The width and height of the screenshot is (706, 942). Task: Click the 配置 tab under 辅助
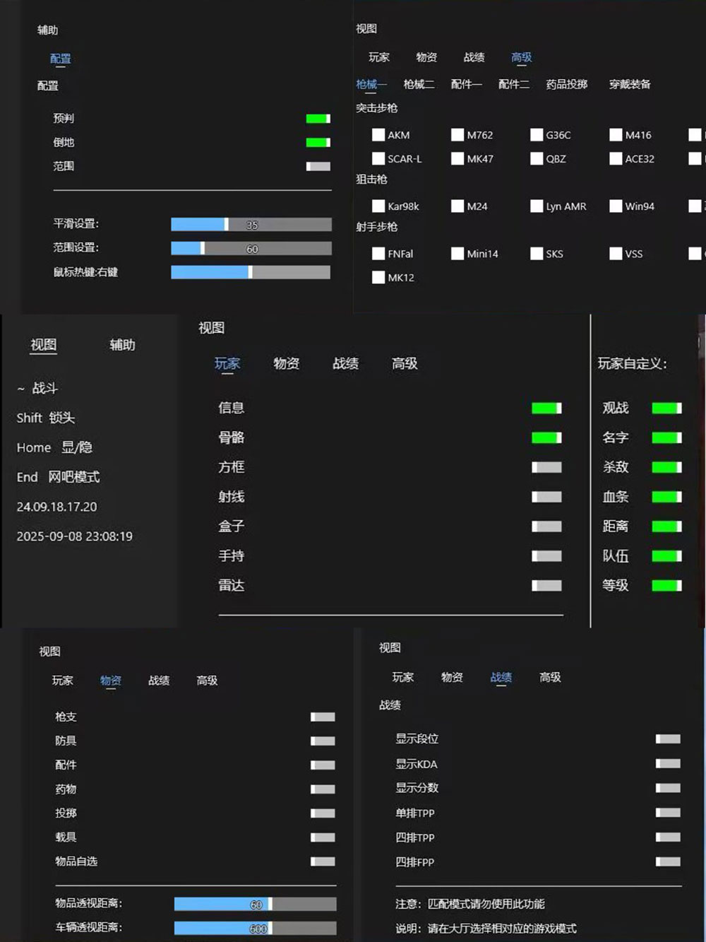[x=61, y=59]
